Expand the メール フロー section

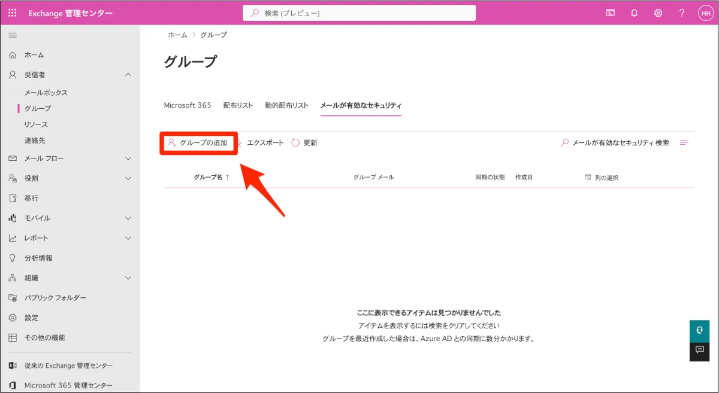tap(128, 159)
